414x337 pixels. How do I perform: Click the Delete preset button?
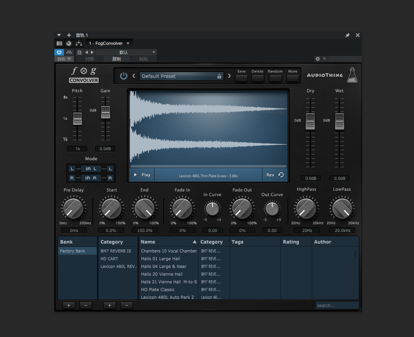(x=257, y=78)
